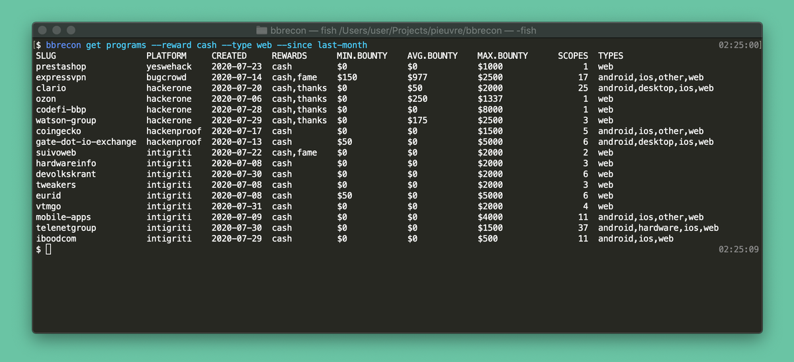794x362 pixels.
Task: Click the scope count 25
Action: click(x=583, y=88)
